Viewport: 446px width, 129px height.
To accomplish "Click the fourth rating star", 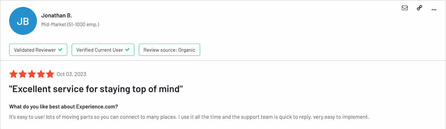I will point(41,74).
